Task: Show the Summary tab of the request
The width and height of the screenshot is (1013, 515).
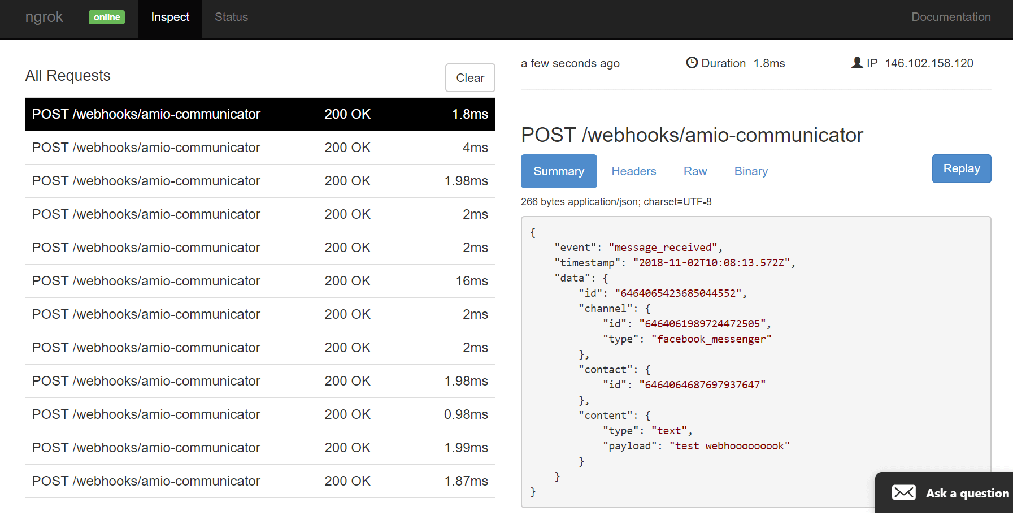Action: (559, 171)
